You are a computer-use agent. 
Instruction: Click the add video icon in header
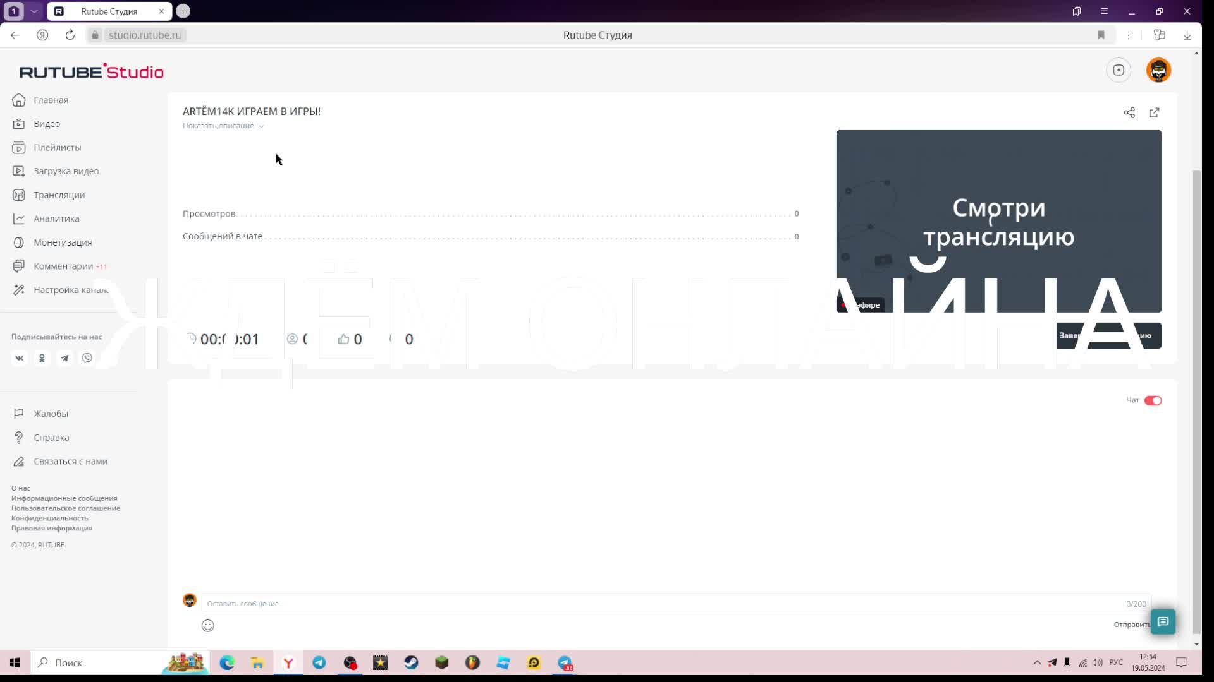point(1119,70)
